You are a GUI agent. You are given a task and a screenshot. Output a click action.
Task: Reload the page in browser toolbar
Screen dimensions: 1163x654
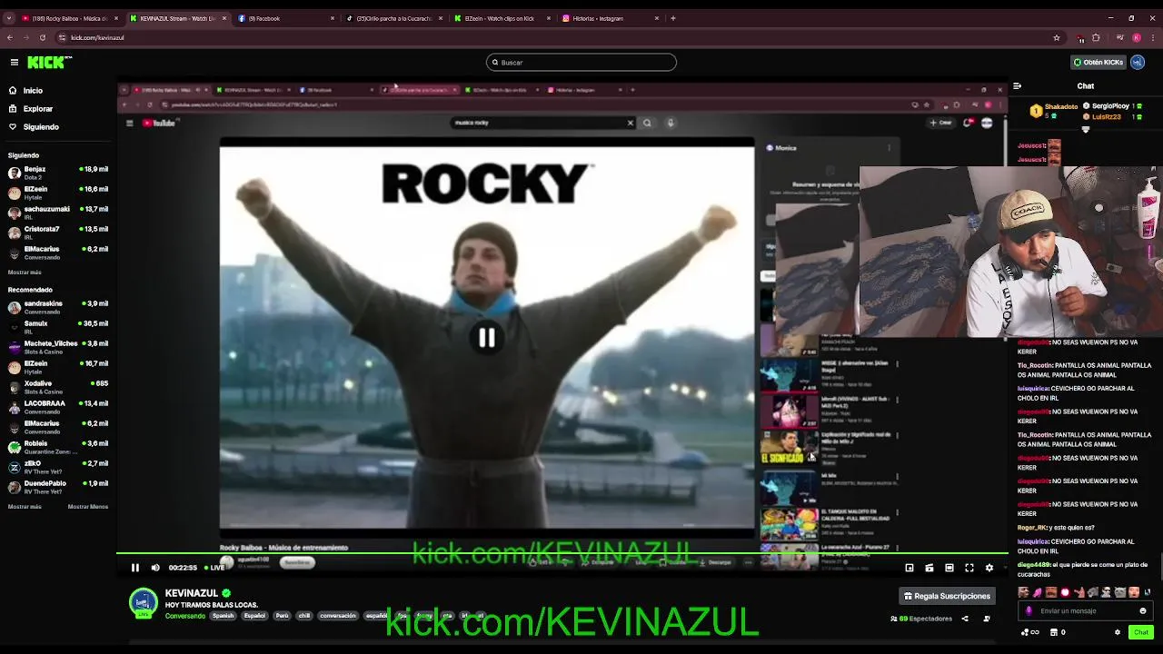[43, 37]
